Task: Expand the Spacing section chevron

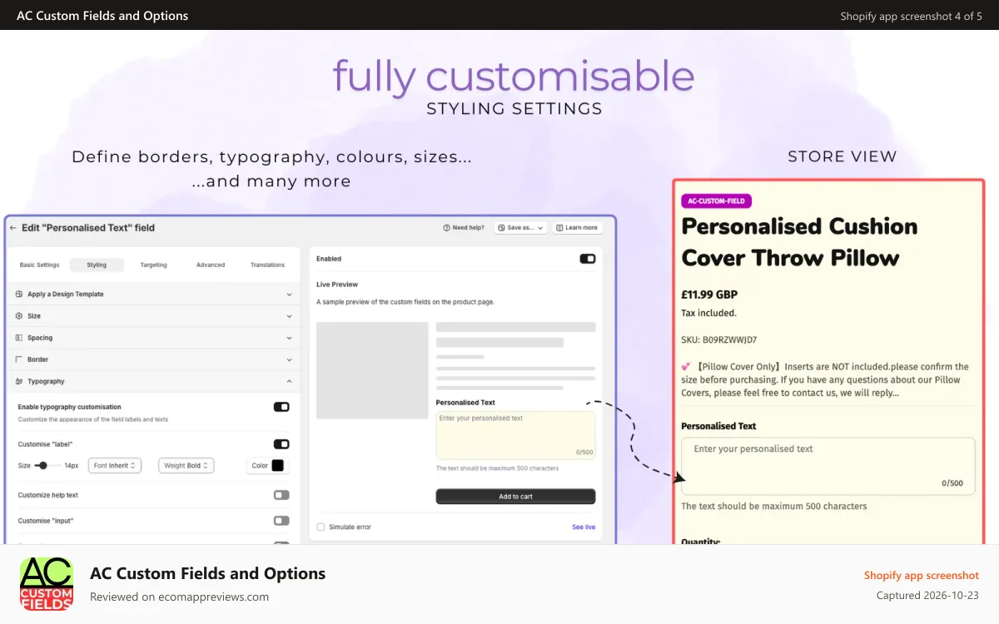Action: 289,338
